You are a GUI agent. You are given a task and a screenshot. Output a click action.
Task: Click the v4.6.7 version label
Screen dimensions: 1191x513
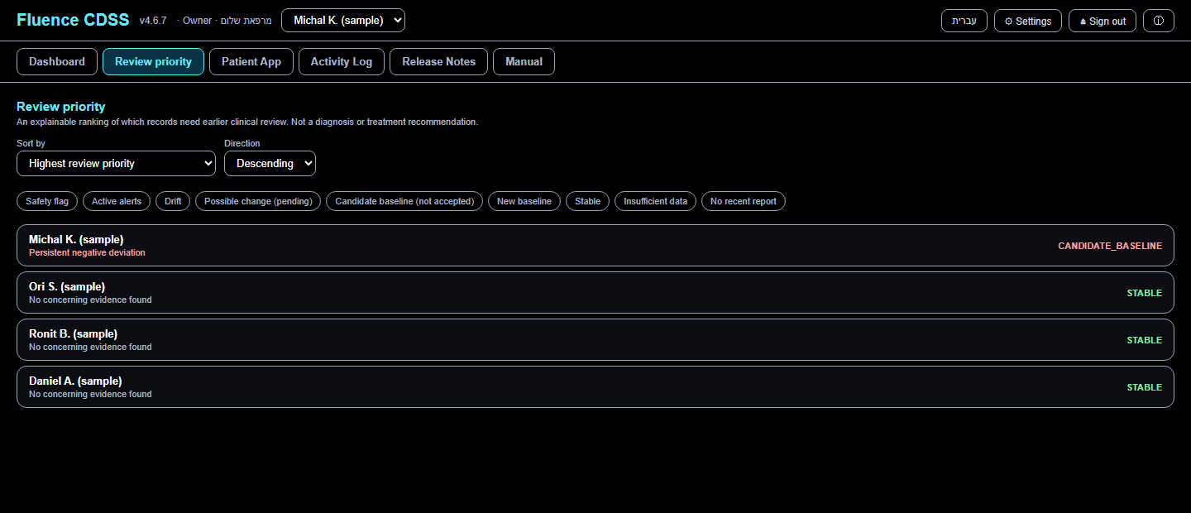(154, 21)
